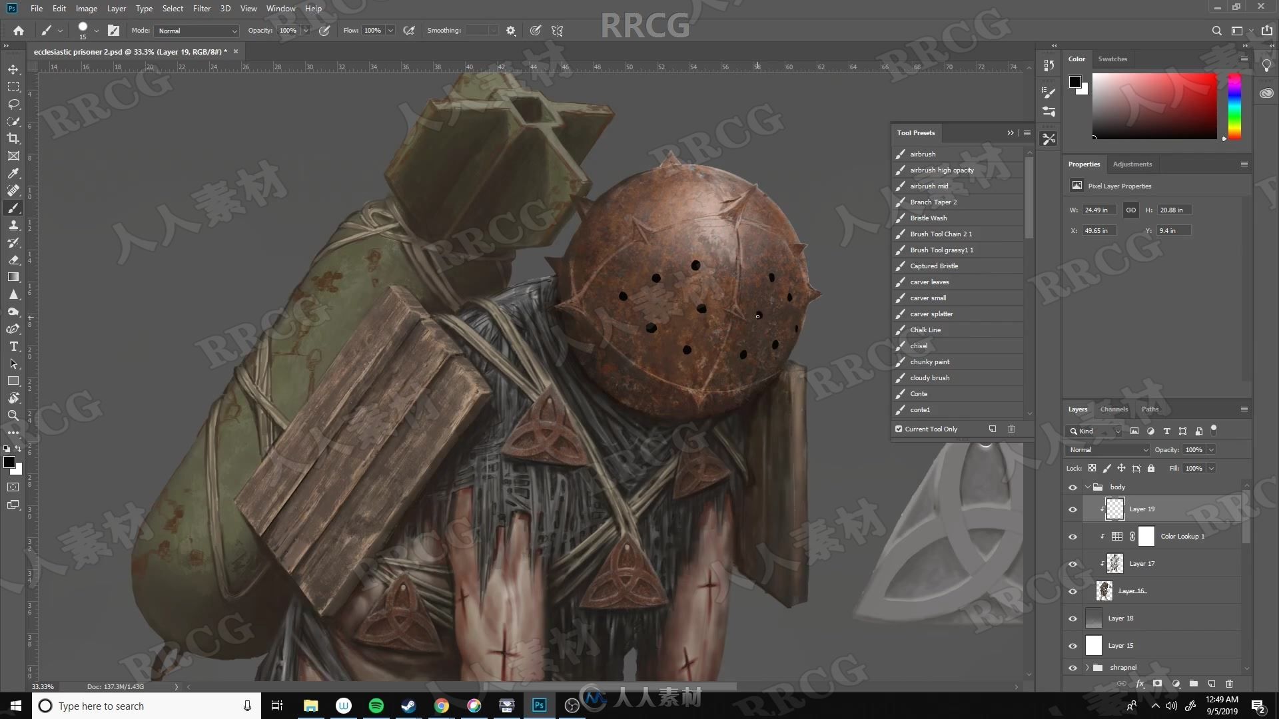Image resolution: width=1279 pixels, height=719 pixels.
Task: Select the Move tool
Action: pyautogui.click(x=13, y=69)
